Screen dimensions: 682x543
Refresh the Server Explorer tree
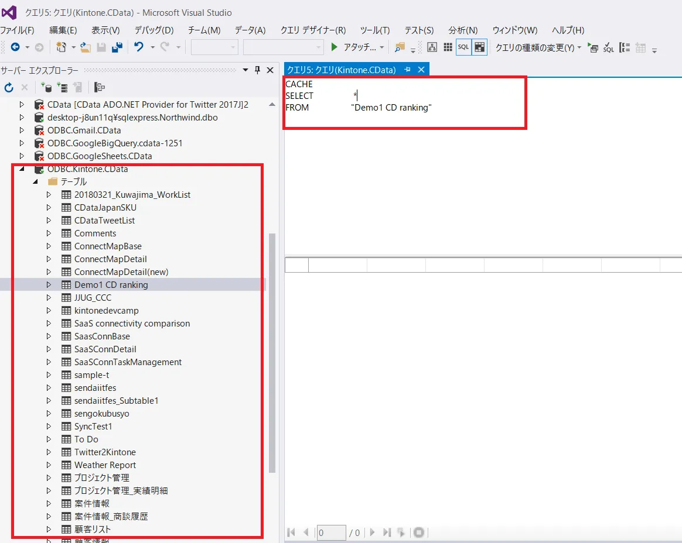tap(9, 88)
